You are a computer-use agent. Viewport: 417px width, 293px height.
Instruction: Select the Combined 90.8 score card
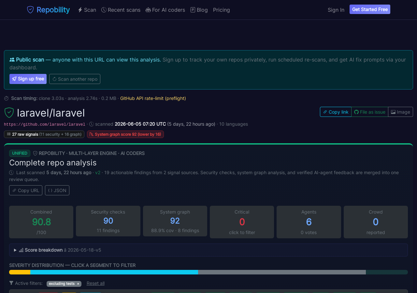[x=41, y=222]
